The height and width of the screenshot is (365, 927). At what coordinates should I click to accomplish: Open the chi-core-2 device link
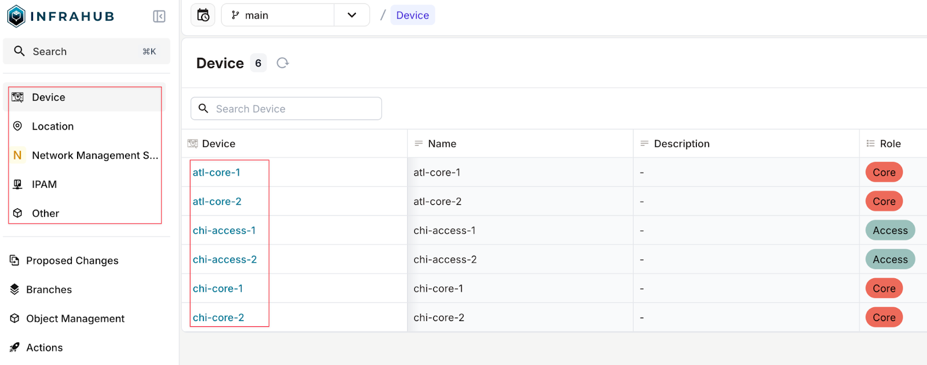click(x=218, y=317)
